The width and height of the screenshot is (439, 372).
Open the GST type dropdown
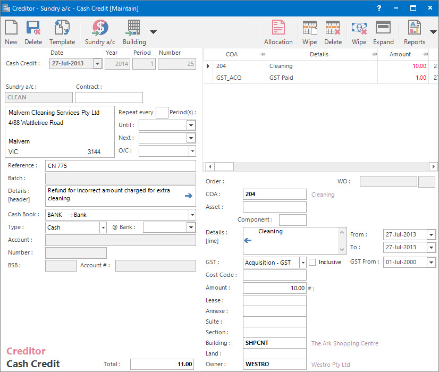click(x=302, y=263)
